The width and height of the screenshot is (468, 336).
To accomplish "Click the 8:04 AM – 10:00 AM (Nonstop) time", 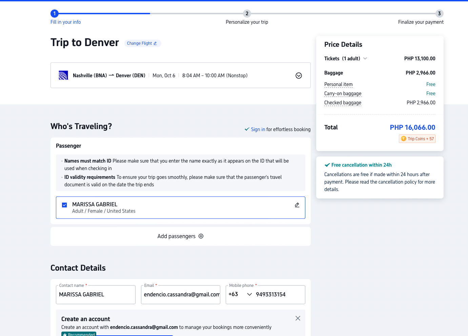I will [x=215, y=76].
